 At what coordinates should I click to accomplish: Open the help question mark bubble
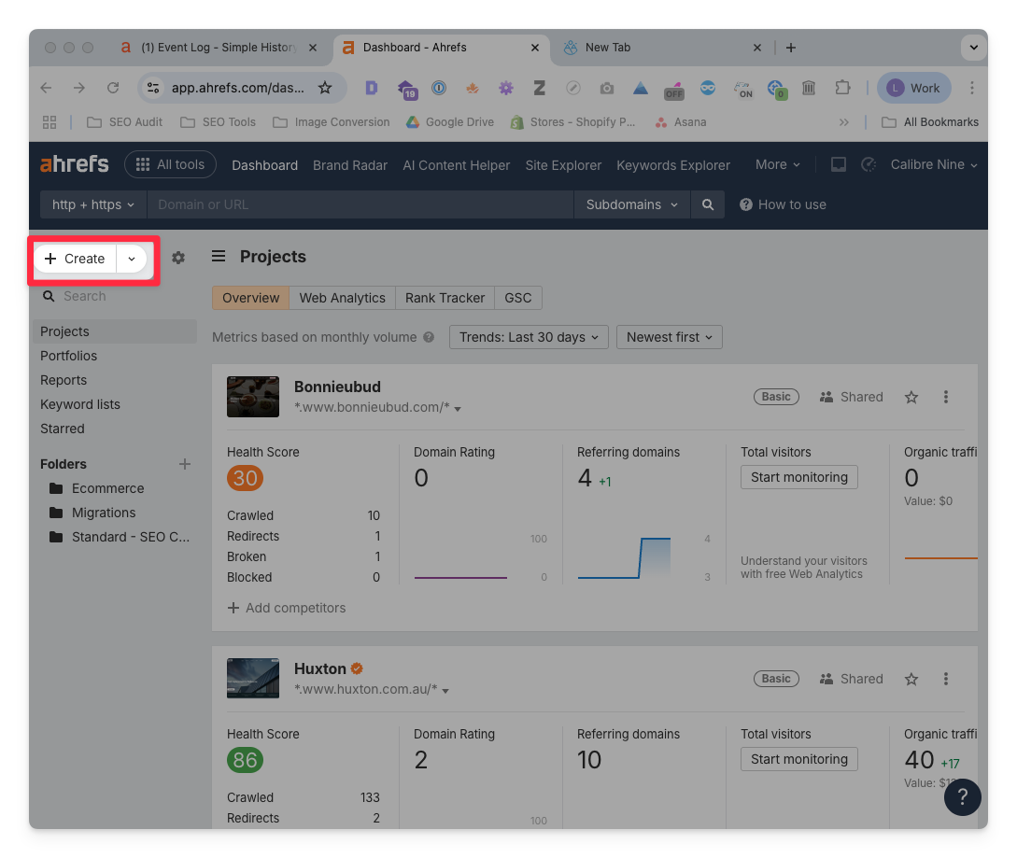coord(962,797)
